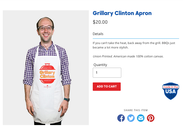Share this item on Facebook
Image resolution: width=183 pixels, height=127 pixels.
[121, 118]
